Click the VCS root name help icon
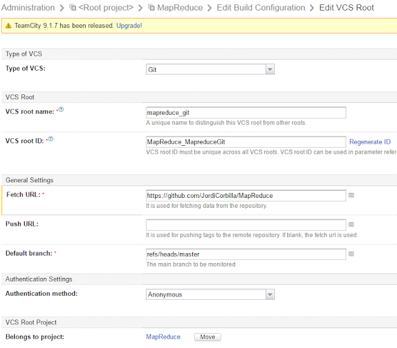 pos(61,109)
